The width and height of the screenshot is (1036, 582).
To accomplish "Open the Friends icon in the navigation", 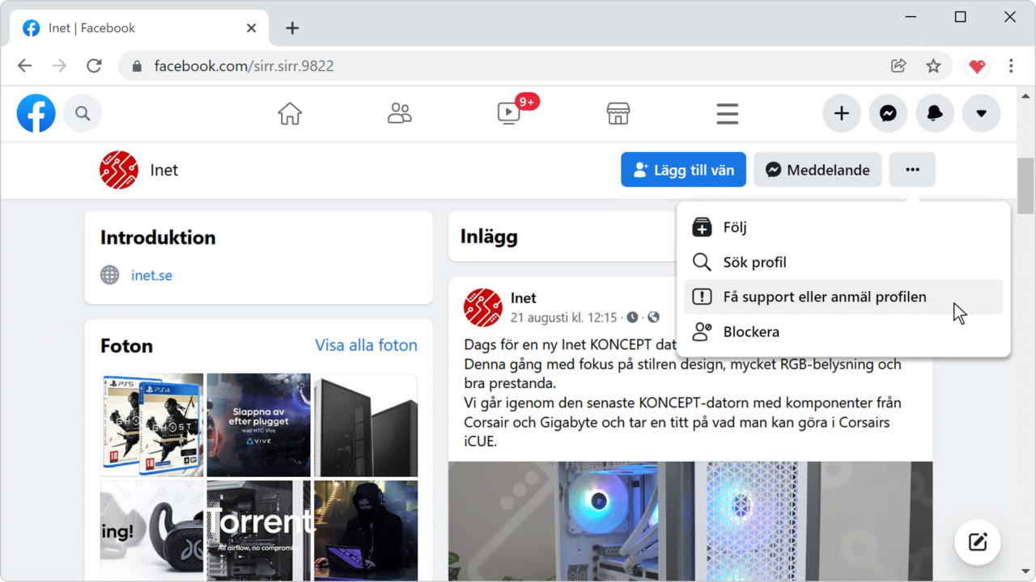I will click(400, 114).
